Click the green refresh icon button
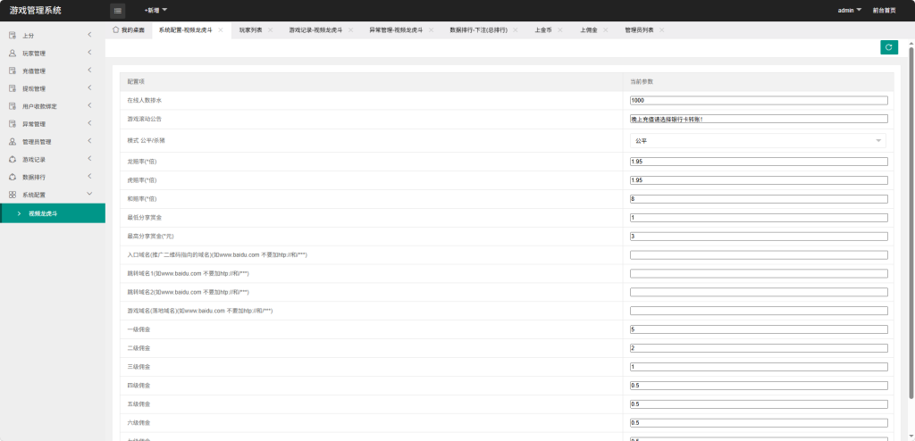The width and height of the screenshot is (915, 441). point(889,47)
